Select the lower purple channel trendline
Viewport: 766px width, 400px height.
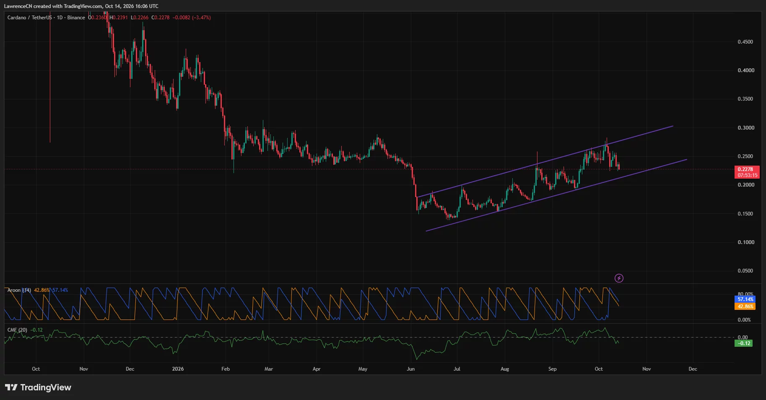click(x=556, y=195)
